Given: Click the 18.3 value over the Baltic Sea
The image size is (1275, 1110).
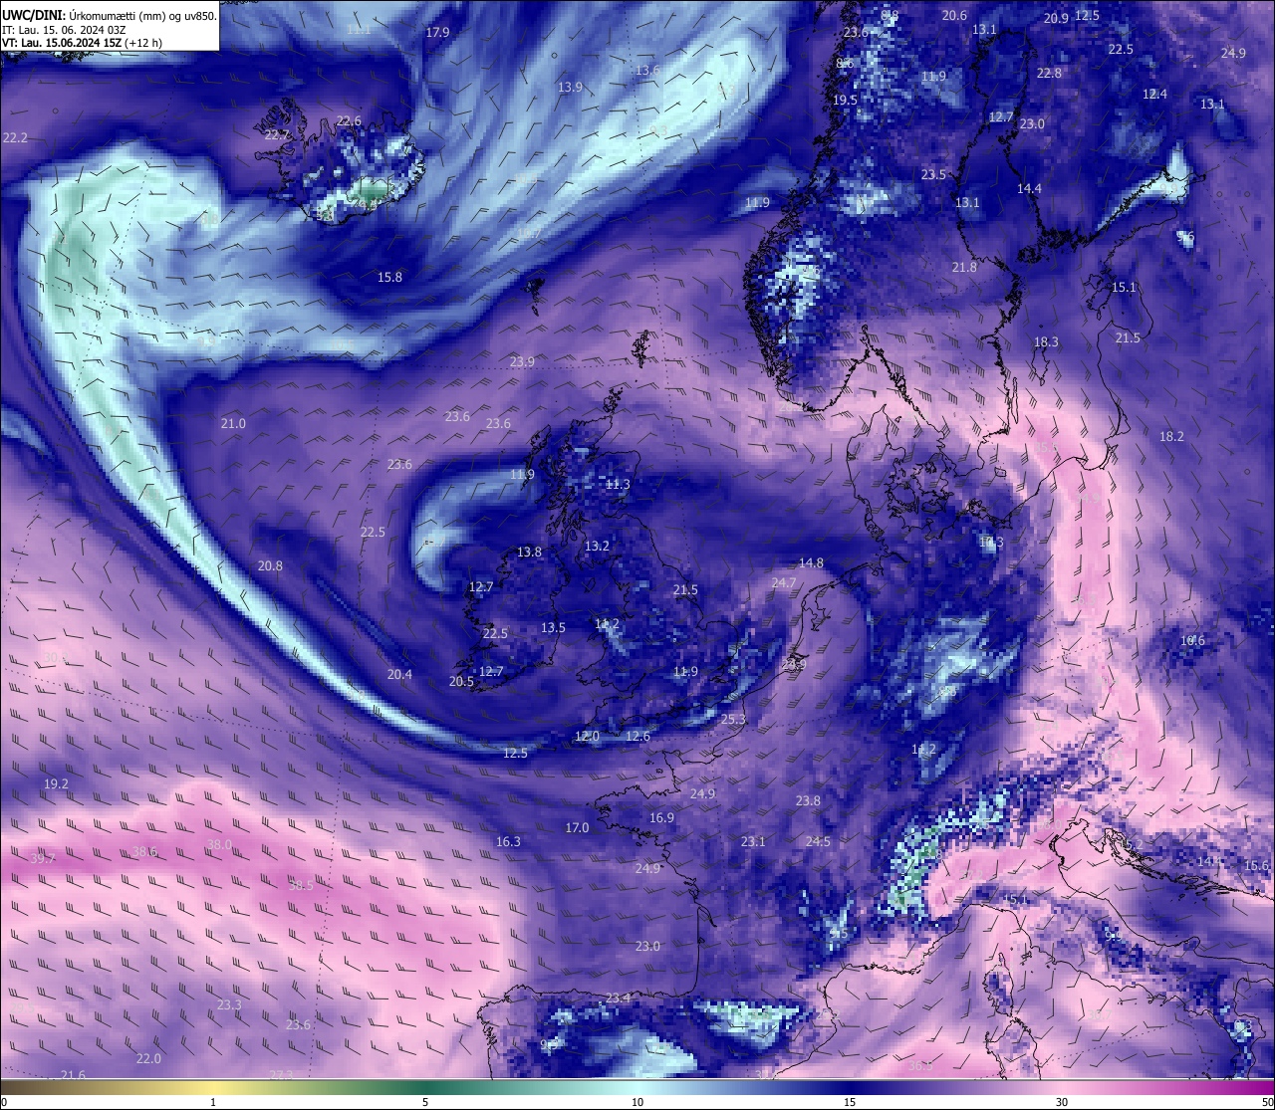Looking at the screenshot, I should point(1046,341).
